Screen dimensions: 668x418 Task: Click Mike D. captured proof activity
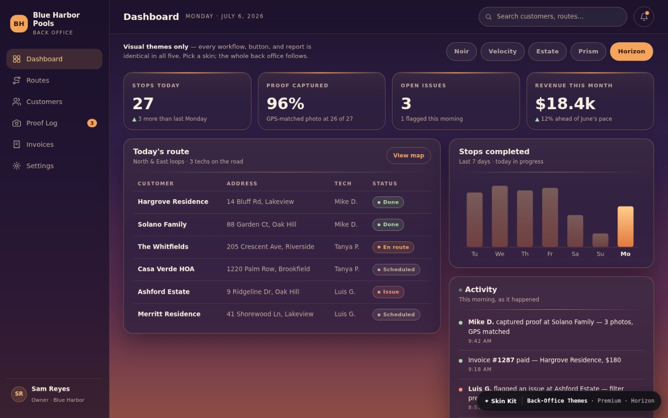coord(551,331)
